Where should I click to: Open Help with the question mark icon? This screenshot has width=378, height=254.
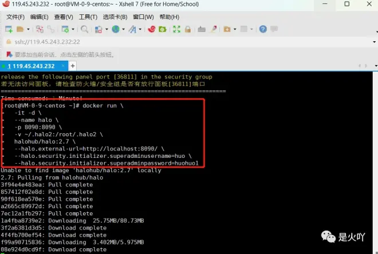point(263,29)
